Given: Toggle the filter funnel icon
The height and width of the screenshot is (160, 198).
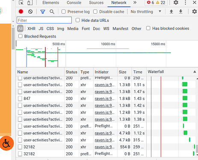Looking at the screenshot, I should (x=43, y=12).
